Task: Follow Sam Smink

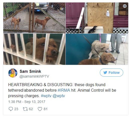Action: (111, 73)
